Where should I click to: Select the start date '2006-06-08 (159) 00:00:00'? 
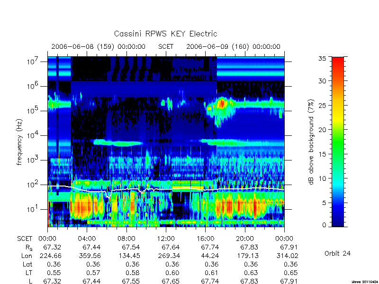click(x=98, y=46)
